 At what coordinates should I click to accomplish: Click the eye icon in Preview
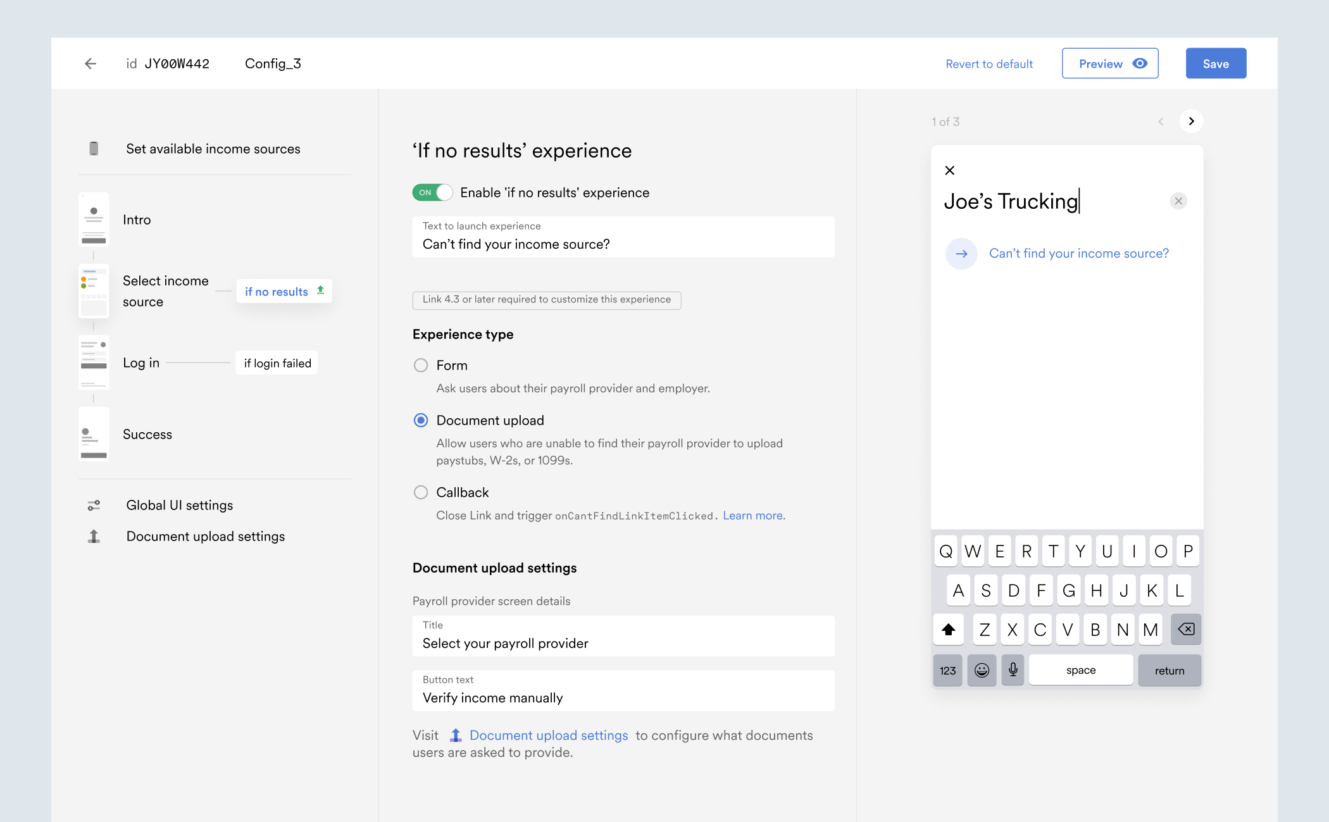coord(1140,63)
